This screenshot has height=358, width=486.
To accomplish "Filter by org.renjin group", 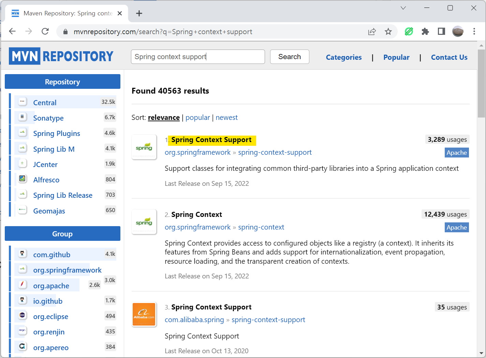I will (x=49, y=332).
